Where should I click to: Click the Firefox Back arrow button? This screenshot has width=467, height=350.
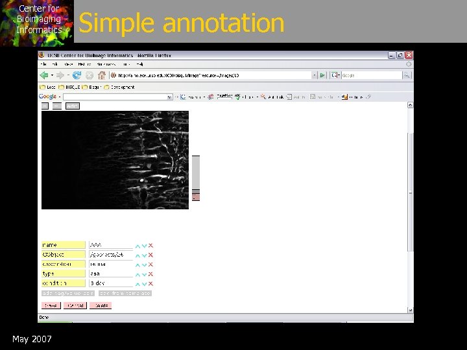(44, 75)
